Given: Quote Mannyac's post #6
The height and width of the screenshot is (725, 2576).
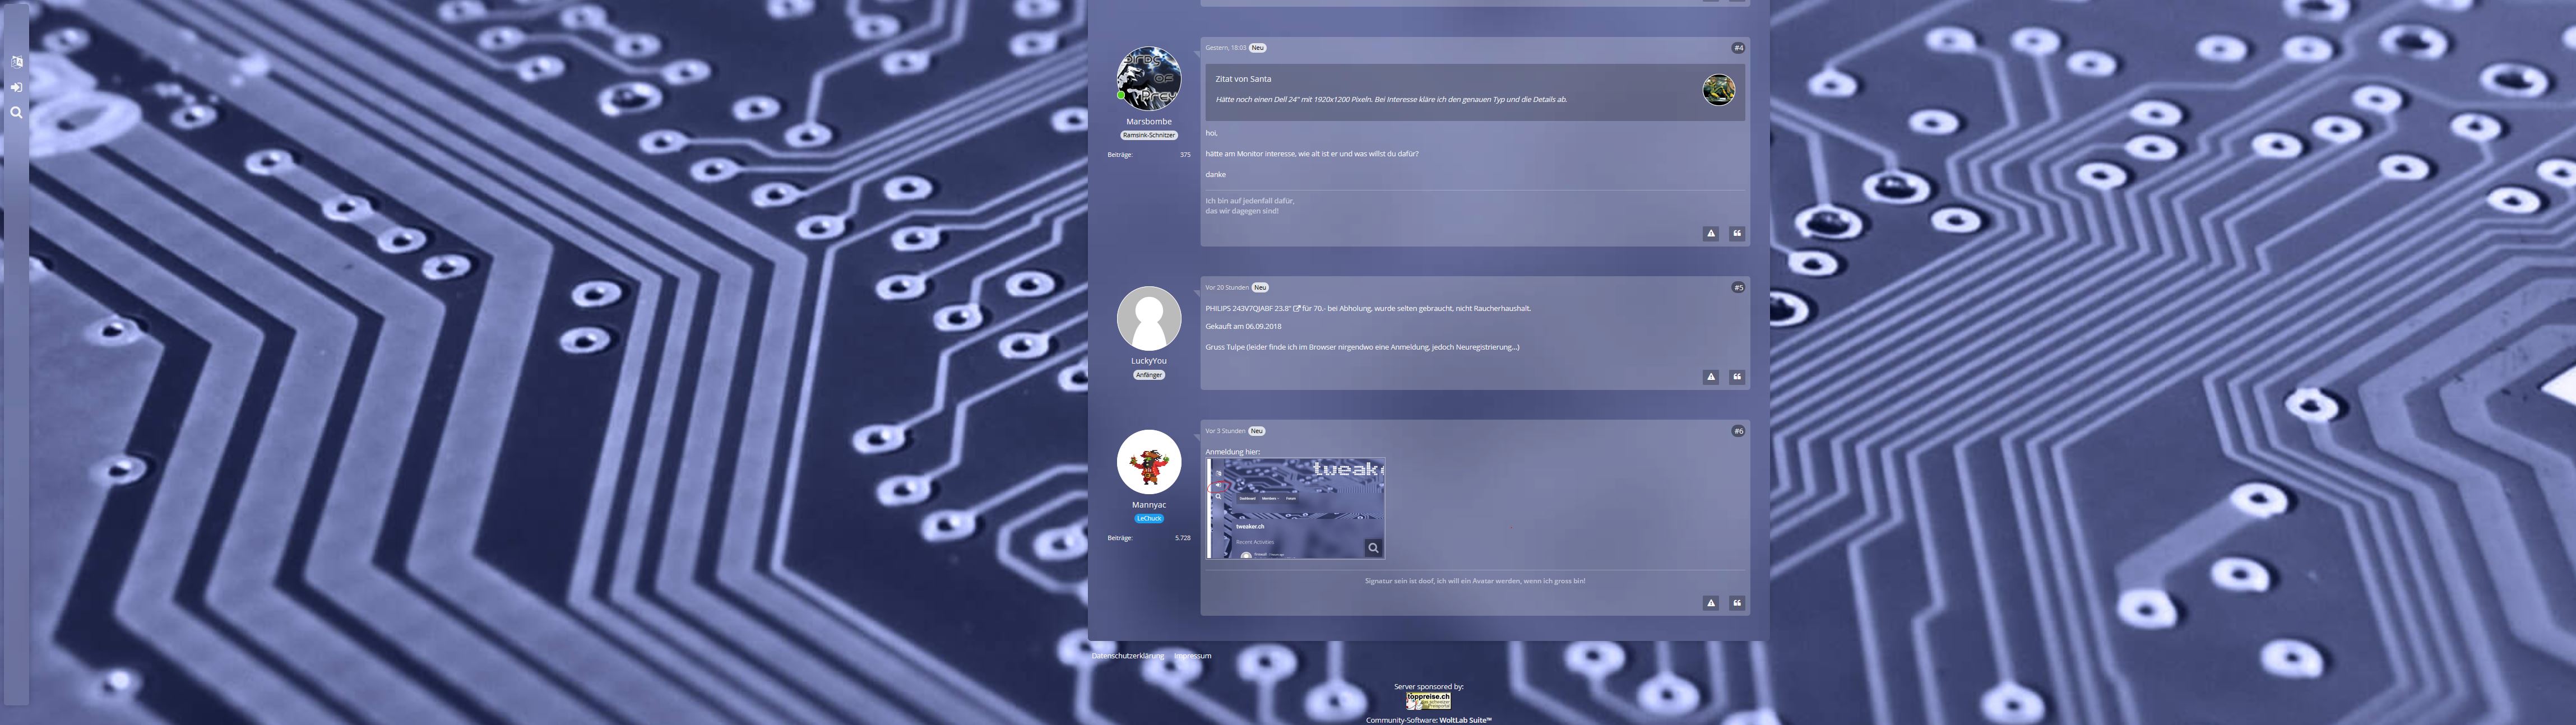Looking at the screenshot, I should (x=1736, y=603).
